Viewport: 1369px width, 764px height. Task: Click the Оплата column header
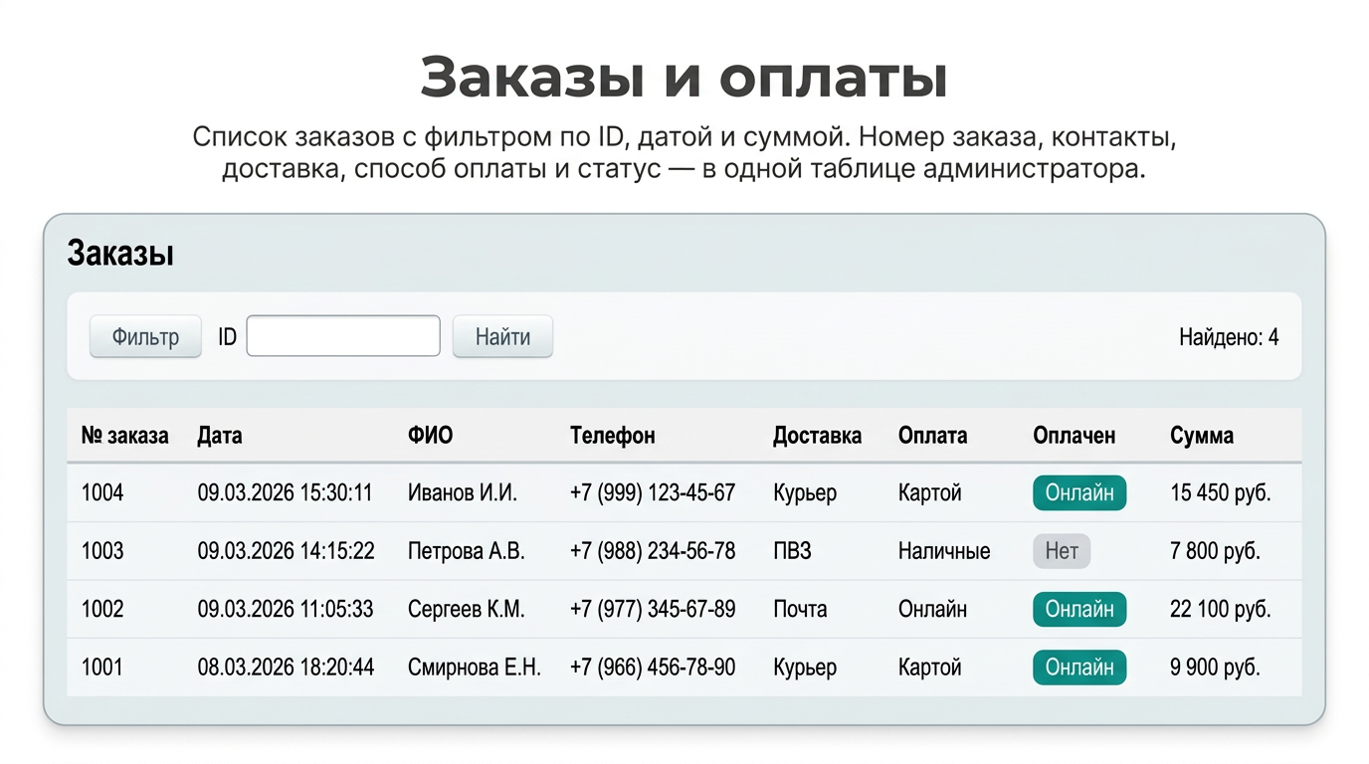click(932, 436)
